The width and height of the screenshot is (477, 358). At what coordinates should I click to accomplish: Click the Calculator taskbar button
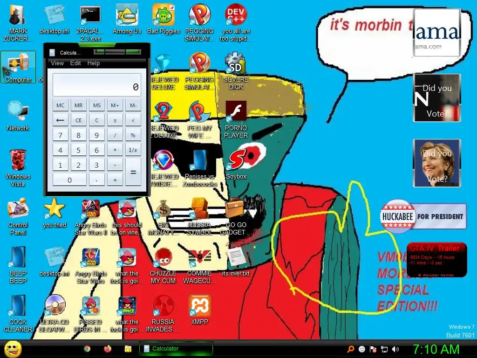pyautogui.click(x=176, y=349)
